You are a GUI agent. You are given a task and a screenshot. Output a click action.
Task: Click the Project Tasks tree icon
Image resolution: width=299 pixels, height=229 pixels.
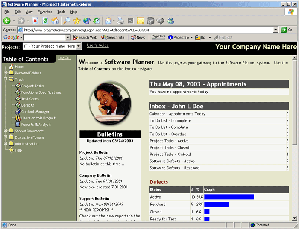(x=18, y=86)
